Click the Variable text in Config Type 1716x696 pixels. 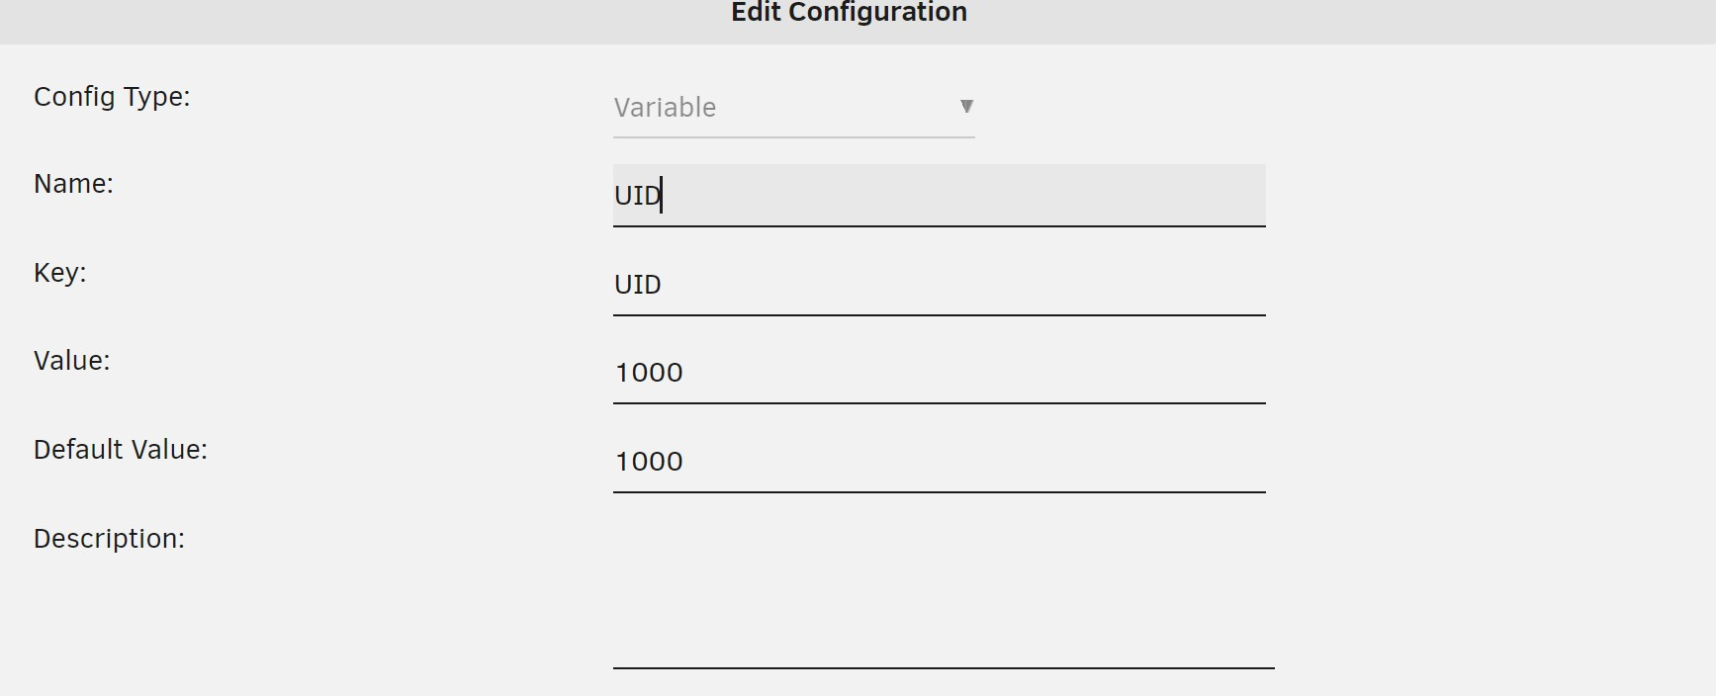(665, 108)
